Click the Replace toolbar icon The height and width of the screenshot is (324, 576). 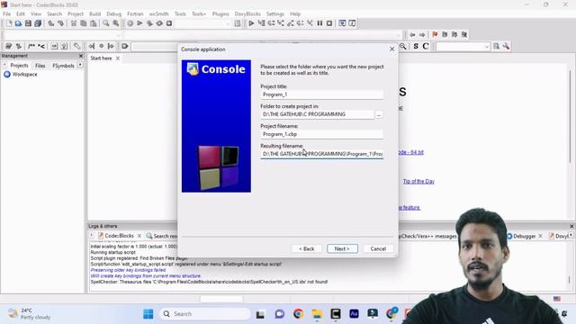point(116,23)
